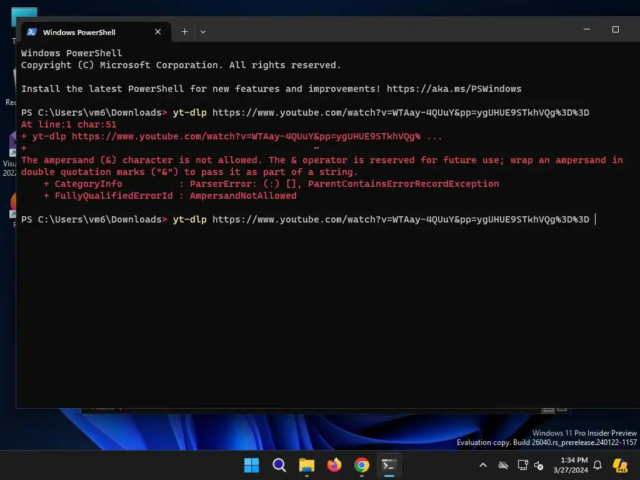Click the Terminal icon in taskbar
The image size is (640, 480).
coord(389,465)
